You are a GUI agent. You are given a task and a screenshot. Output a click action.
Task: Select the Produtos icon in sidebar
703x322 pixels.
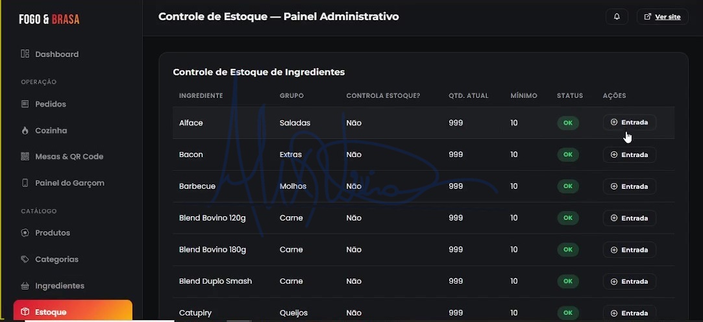click(25, 233)
